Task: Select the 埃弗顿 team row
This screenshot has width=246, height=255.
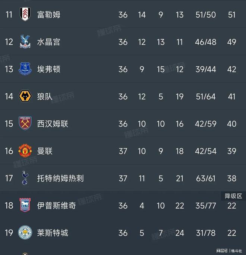Action: (x=123, y=69)
